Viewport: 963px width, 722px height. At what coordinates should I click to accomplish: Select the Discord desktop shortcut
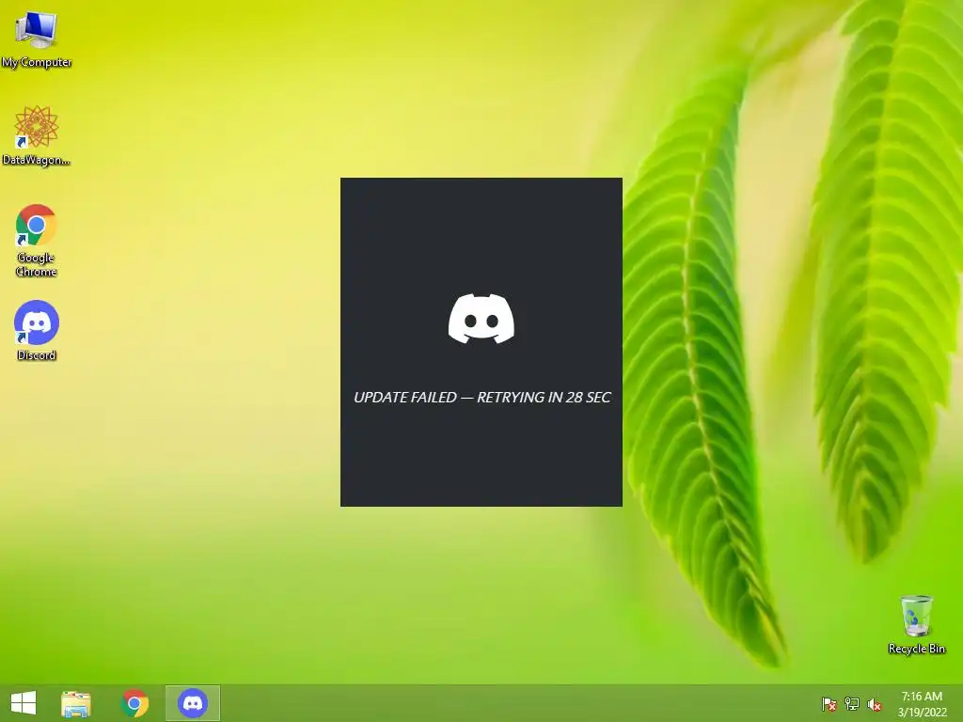pos(37,330)
